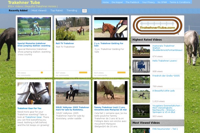Switch to the Most Viewed tab
This screenshot has height=133, width=200.
coord(39,11)
